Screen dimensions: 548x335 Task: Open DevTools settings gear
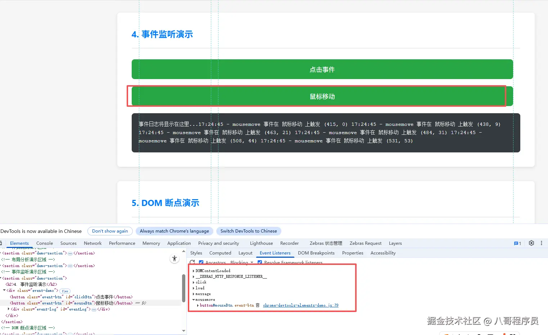[x=531, y=243]
